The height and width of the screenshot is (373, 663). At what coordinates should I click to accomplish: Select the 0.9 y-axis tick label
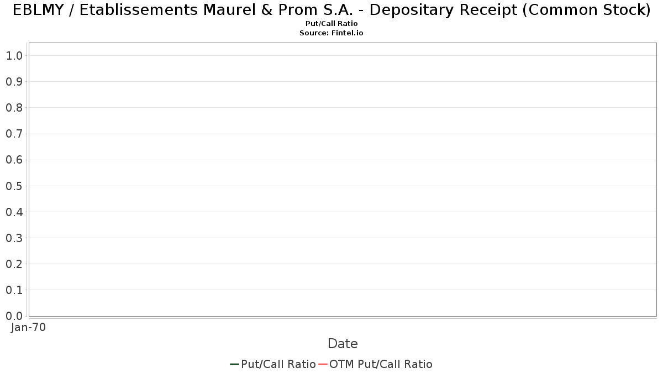(x=14, y=82)
